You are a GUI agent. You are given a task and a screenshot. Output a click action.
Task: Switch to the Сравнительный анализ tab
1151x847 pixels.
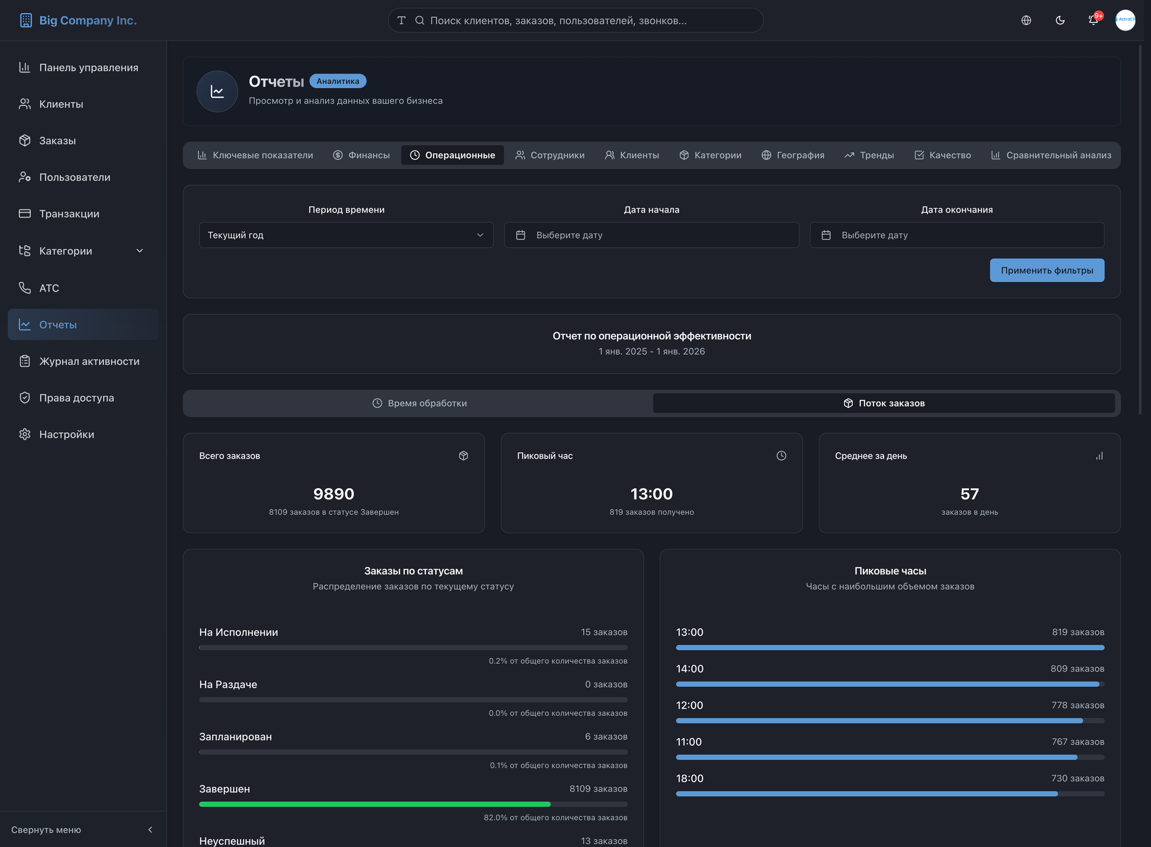click(x=1051, y=155)
